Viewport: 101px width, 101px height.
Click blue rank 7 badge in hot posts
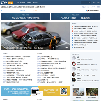coord(72,40)
